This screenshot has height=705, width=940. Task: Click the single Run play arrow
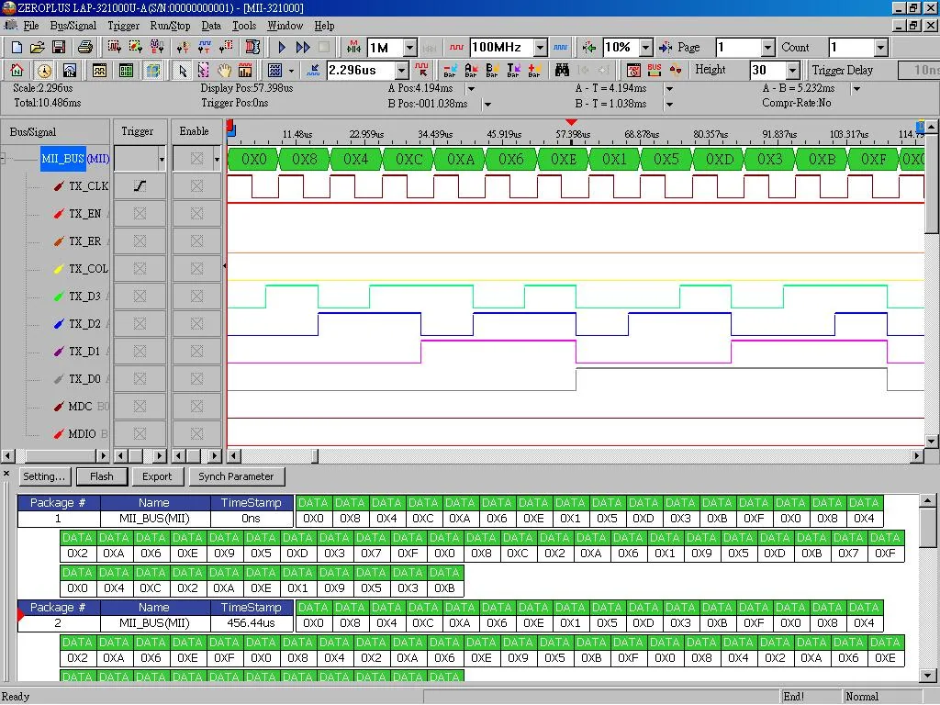coord(282,47)
